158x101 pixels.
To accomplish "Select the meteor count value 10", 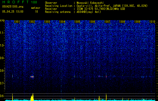I will (x=36, y=12).
